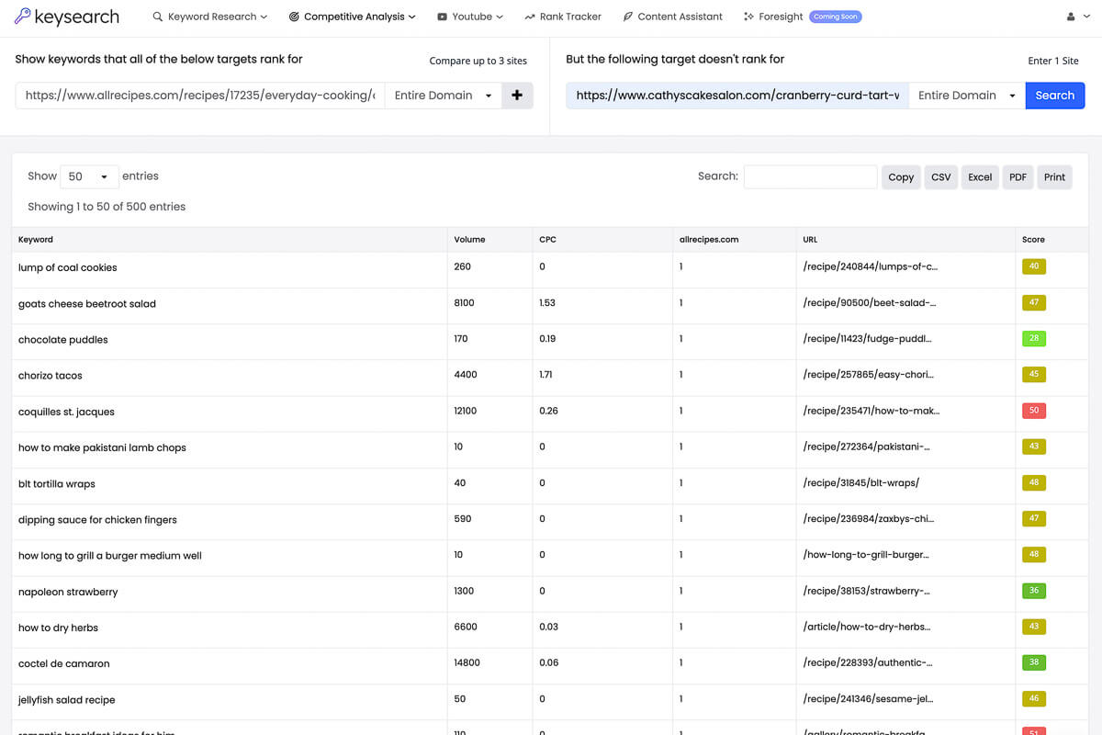
Task: Copy the table data
Action: tap(901, 177)
